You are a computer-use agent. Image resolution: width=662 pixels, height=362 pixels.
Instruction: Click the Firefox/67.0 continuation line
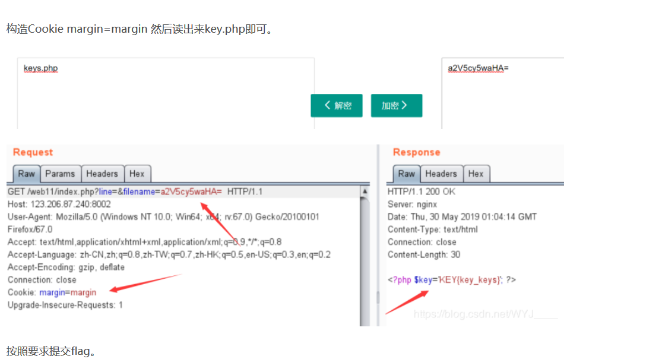pos(30,229)
